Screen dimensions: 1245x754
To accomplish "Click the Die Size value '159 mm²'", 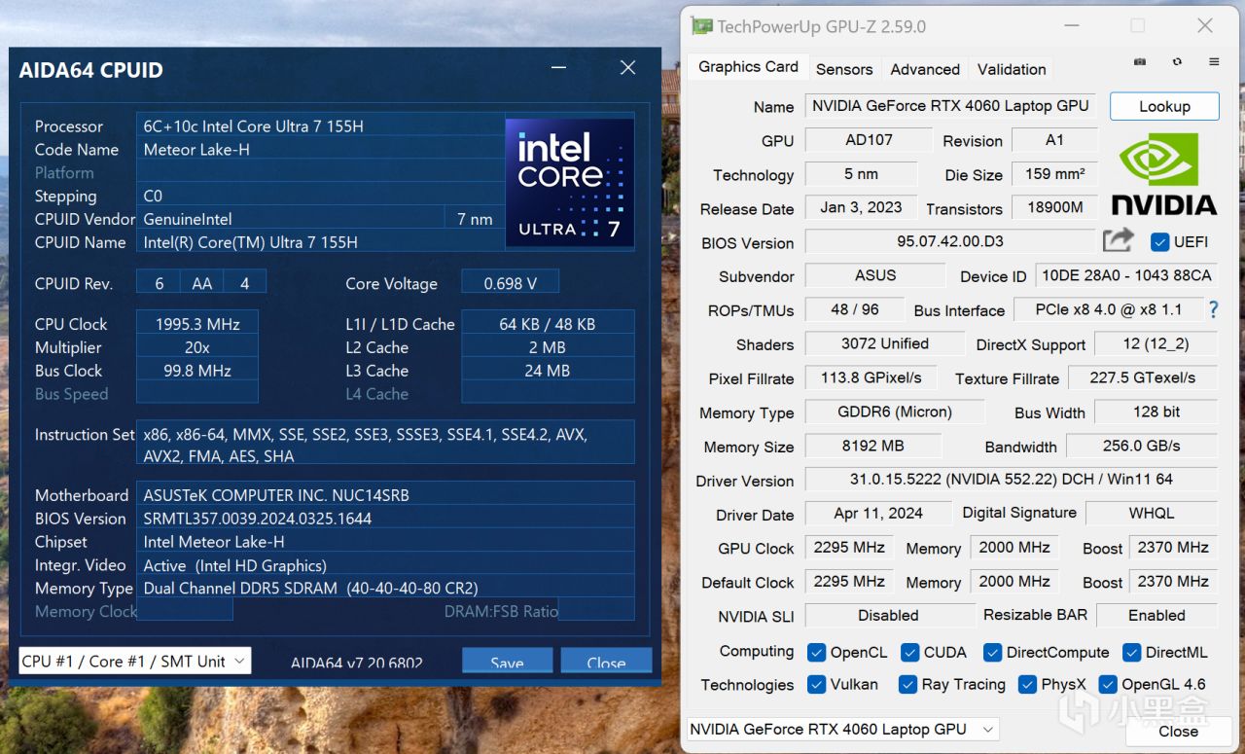I will coord(1054,174).
